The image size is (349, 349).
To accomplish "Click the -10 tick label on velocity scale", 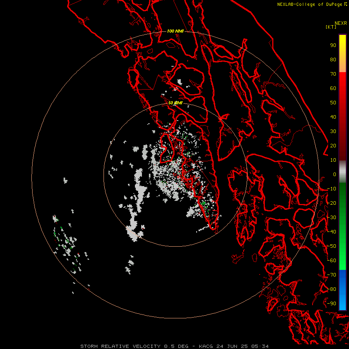I will [x=332, y=189].
